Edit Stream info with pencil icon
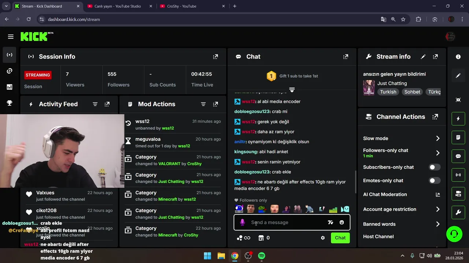This screenshot has height=263, width=469. pyautogui.click(x=423, y=57)
